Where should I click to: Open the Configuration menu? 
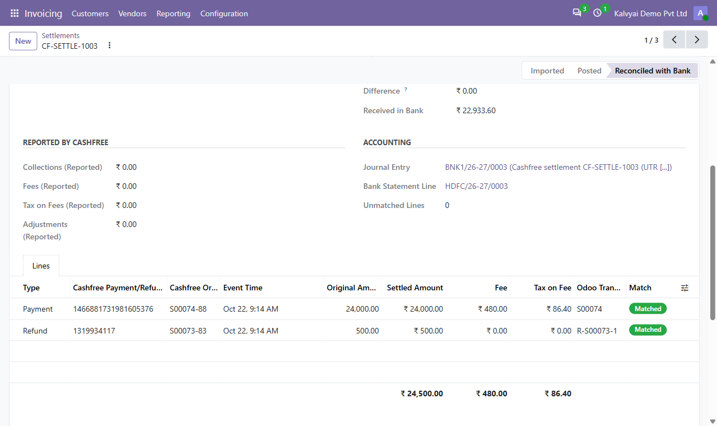(x=224, y=13)
